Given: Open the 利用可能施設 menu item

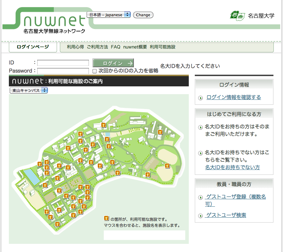Looking at the screenshot, I should coord(163,47).
